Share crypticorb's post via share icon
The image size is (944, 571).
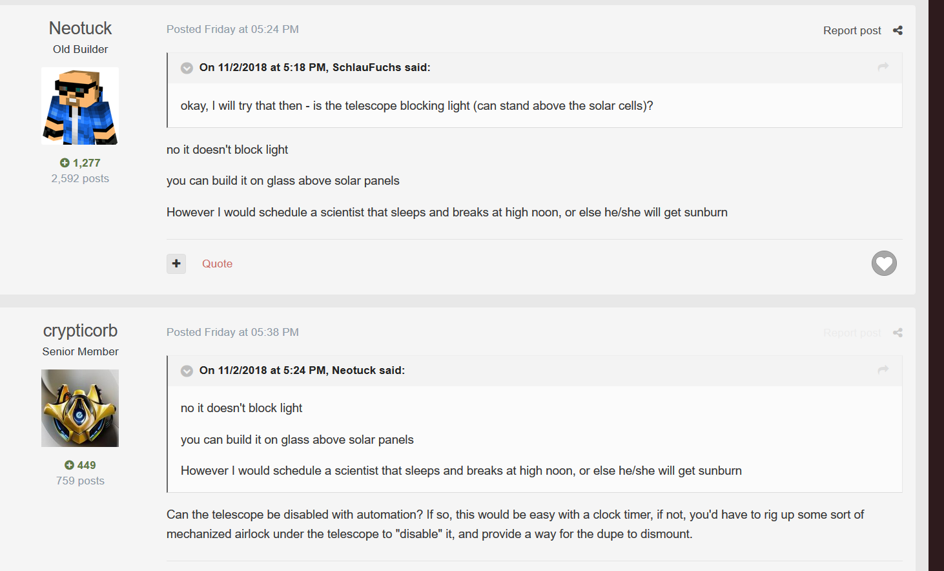(x=898, y=333)
